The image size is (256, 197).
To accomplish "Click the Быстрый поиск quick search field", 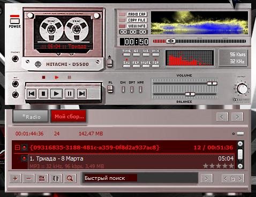I will [140, 178].
